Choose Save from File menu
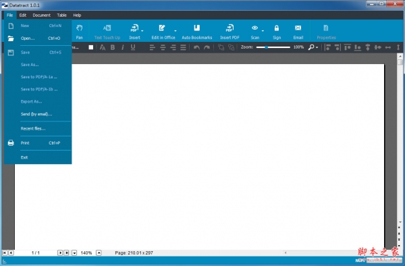This screenshot has height=266, width=405. click(38, 53)
